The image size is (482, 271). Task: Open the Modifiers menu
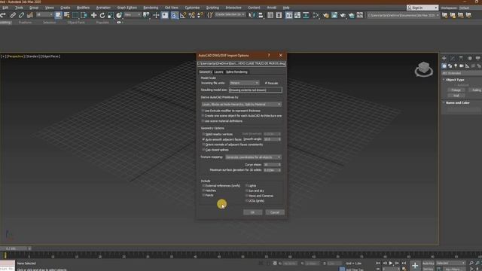(x=83, y=8)
